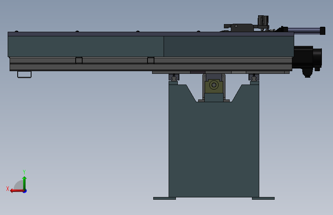Select the left linear guide block above pedestal

point(174,77)
